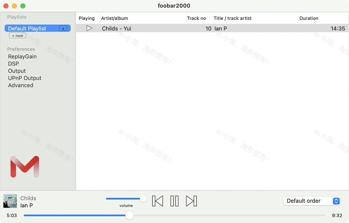Screen dimensions: 349x223
Task: Click the play indicator on Childs row
Action: (89, 28)
